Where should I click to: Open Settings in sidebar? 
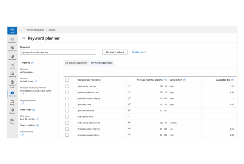12,111
